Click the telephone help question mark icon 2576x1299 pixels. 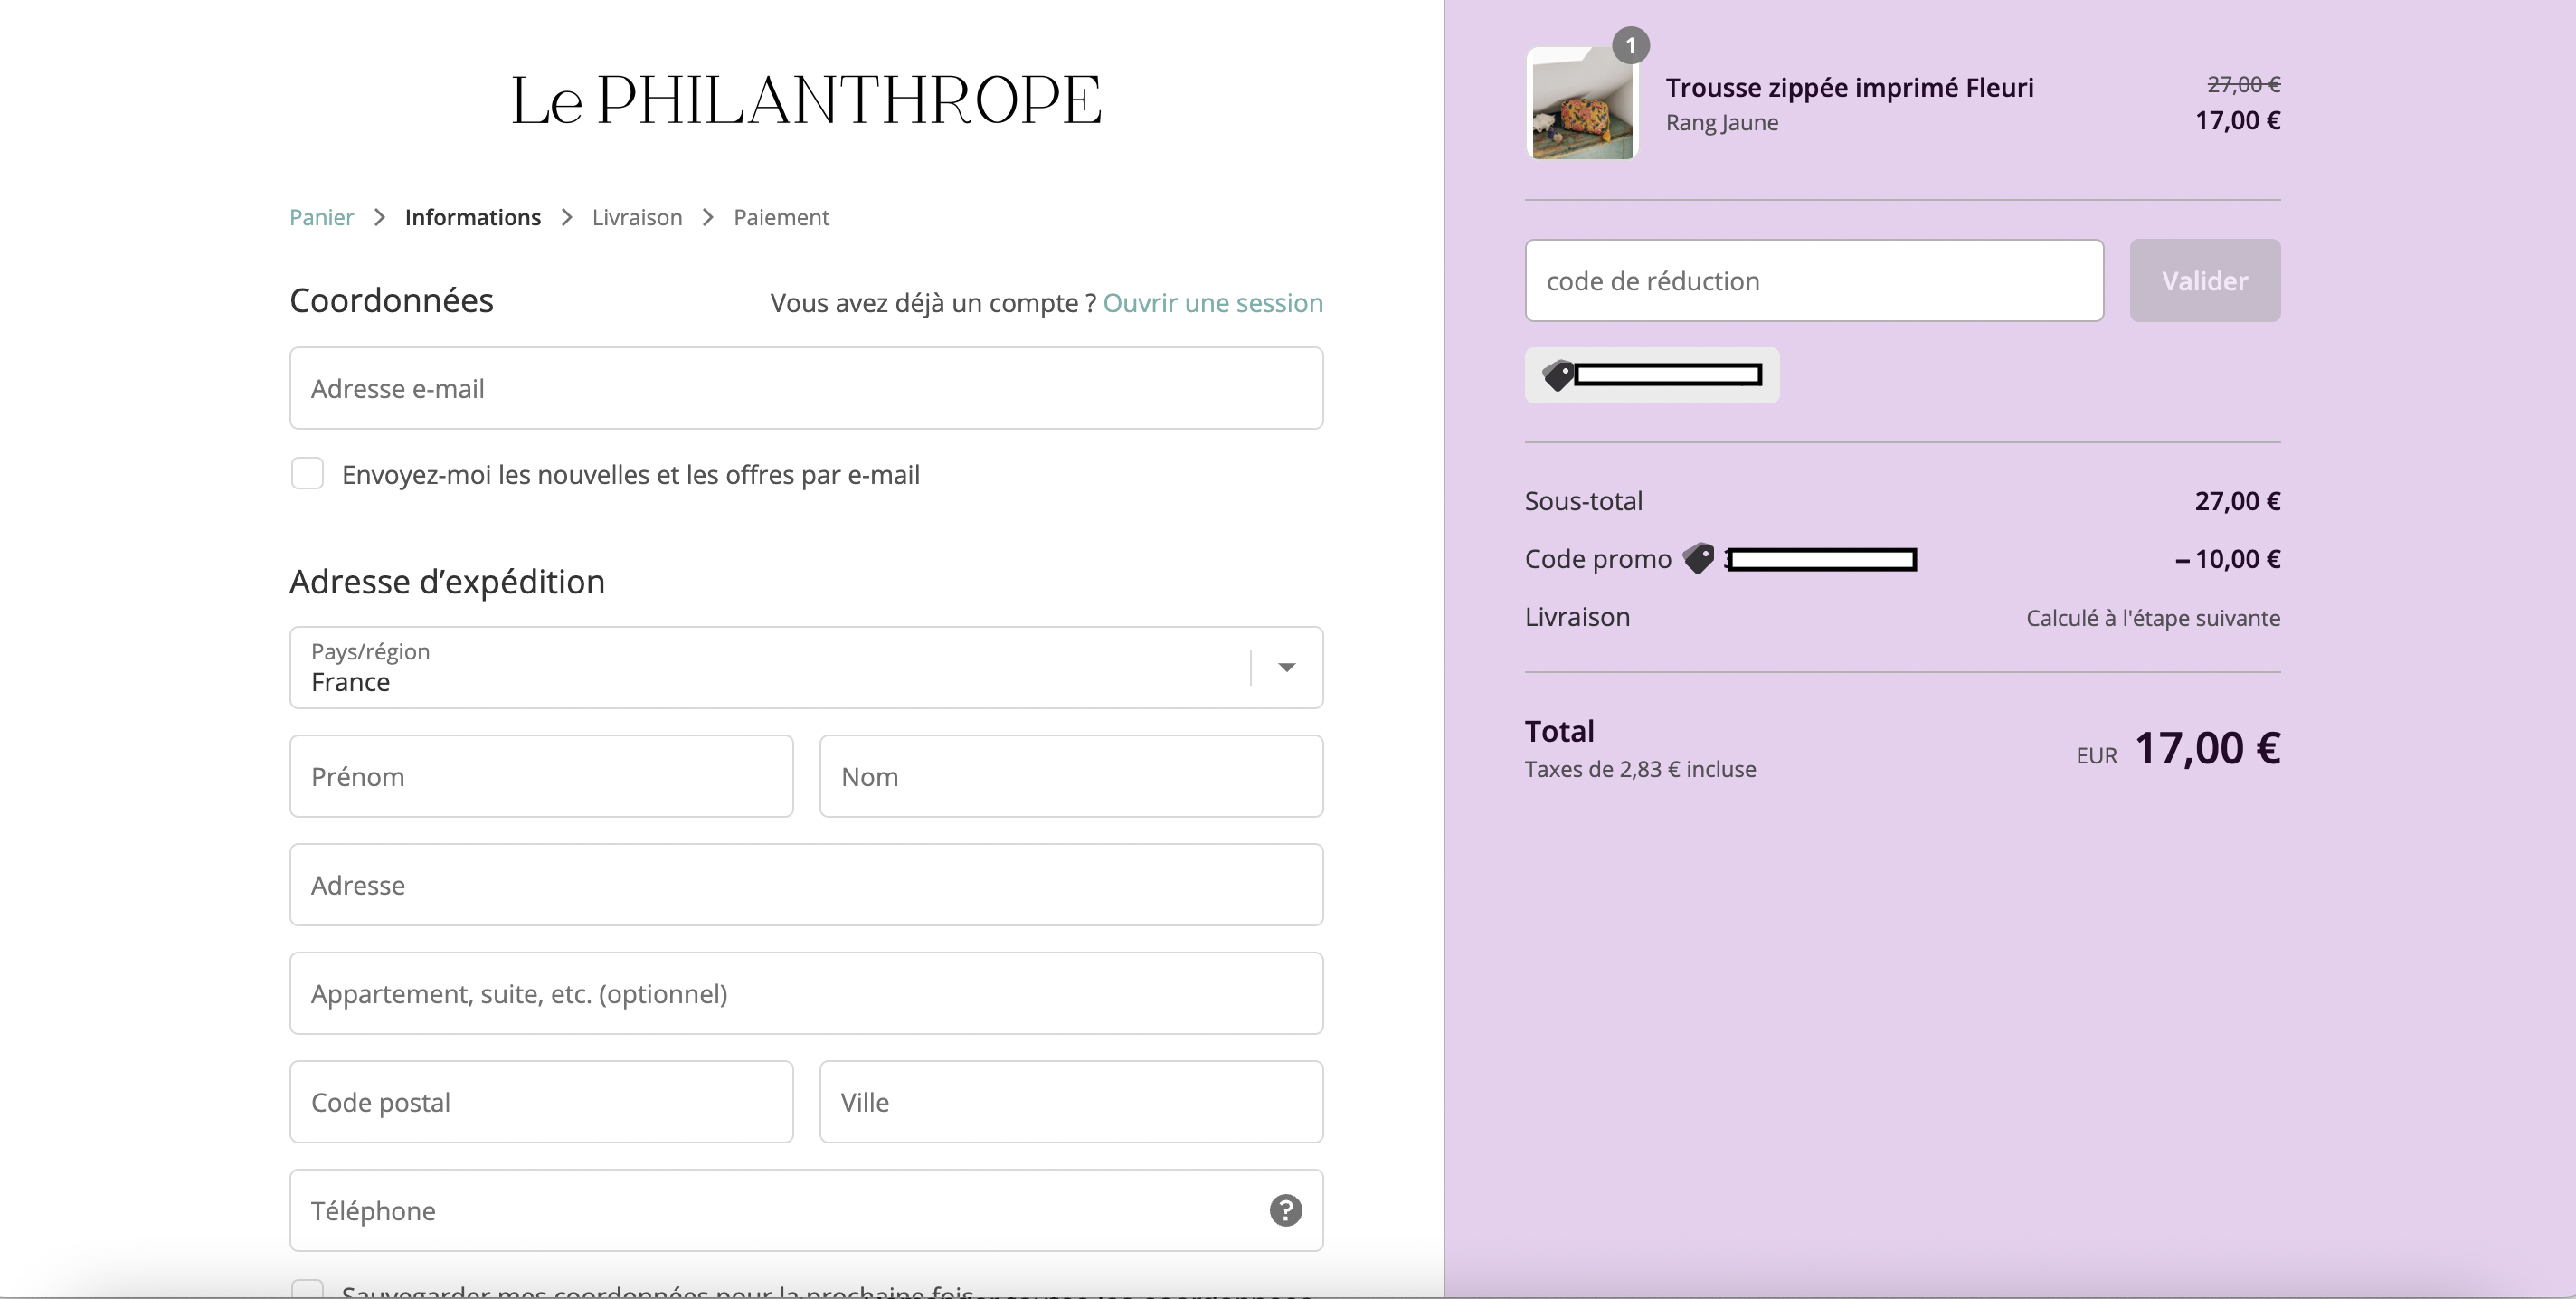(x=1285, y=1210)
